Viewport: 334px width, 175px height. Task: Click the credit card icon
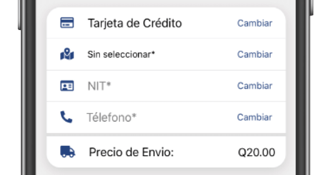click(67, 23)
